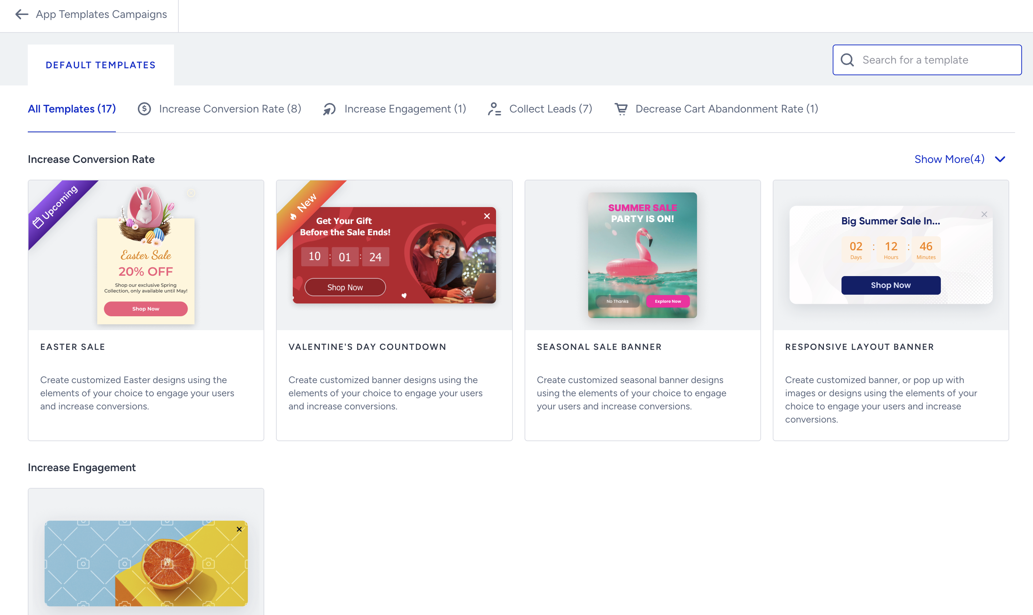Screen dimensions: 1033x615
Task: Click the dollar coin conversion rate icon
Action: coord(144,109)
